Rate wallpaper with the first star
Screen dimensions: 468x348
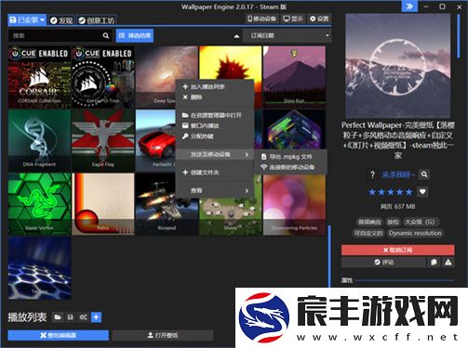click(372, 192)
